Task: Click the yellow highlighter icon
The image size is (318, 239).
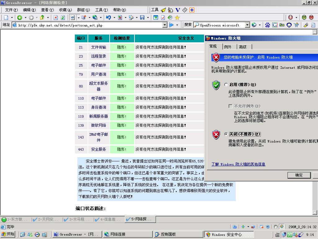Action: (x=306, y=25)
